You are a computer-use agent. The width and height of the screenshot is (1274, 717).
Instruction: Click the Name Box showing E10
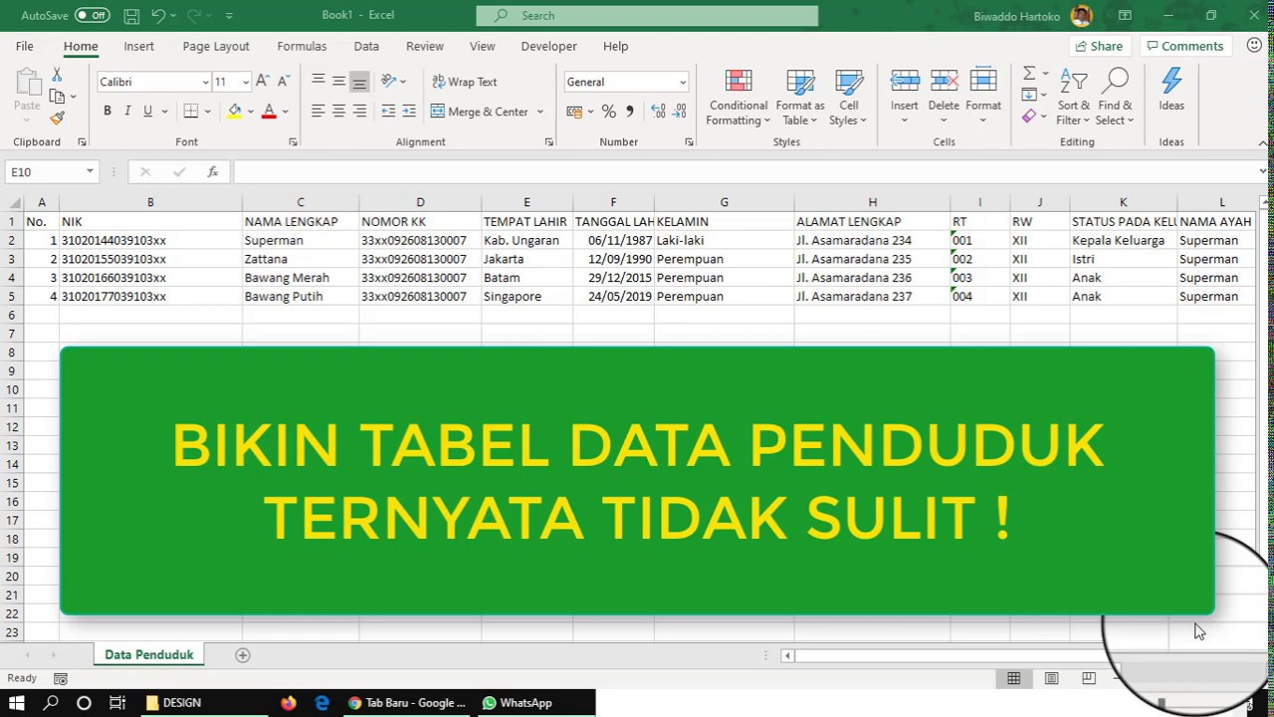coord(51,172)
